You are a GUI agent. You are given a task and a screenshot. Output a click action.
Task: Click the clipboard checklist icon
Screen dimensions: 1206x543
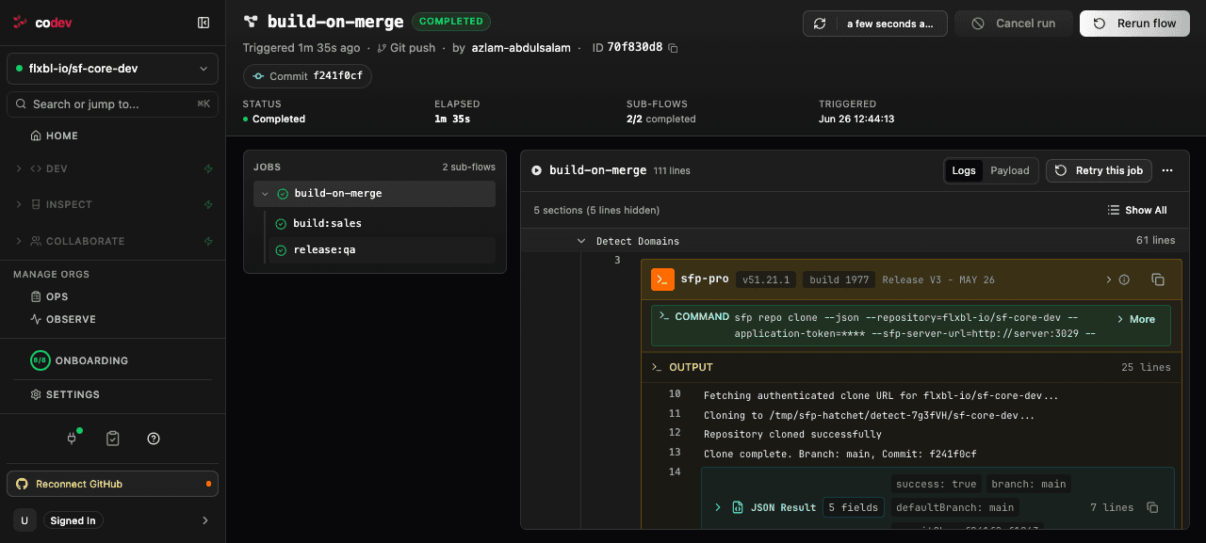point(113,438)
